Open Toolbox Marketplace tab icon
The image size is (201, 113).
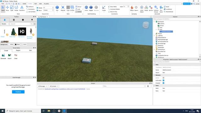point(5,20)
